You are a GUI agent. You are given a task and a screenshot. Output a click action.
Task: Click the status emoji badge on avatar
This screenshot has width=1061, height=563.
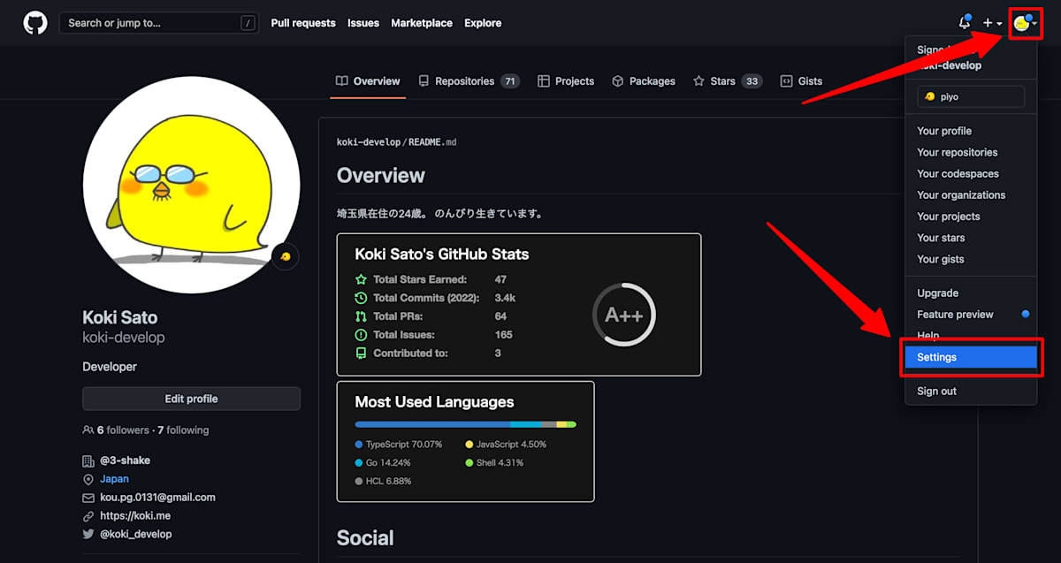coord(285,257)
